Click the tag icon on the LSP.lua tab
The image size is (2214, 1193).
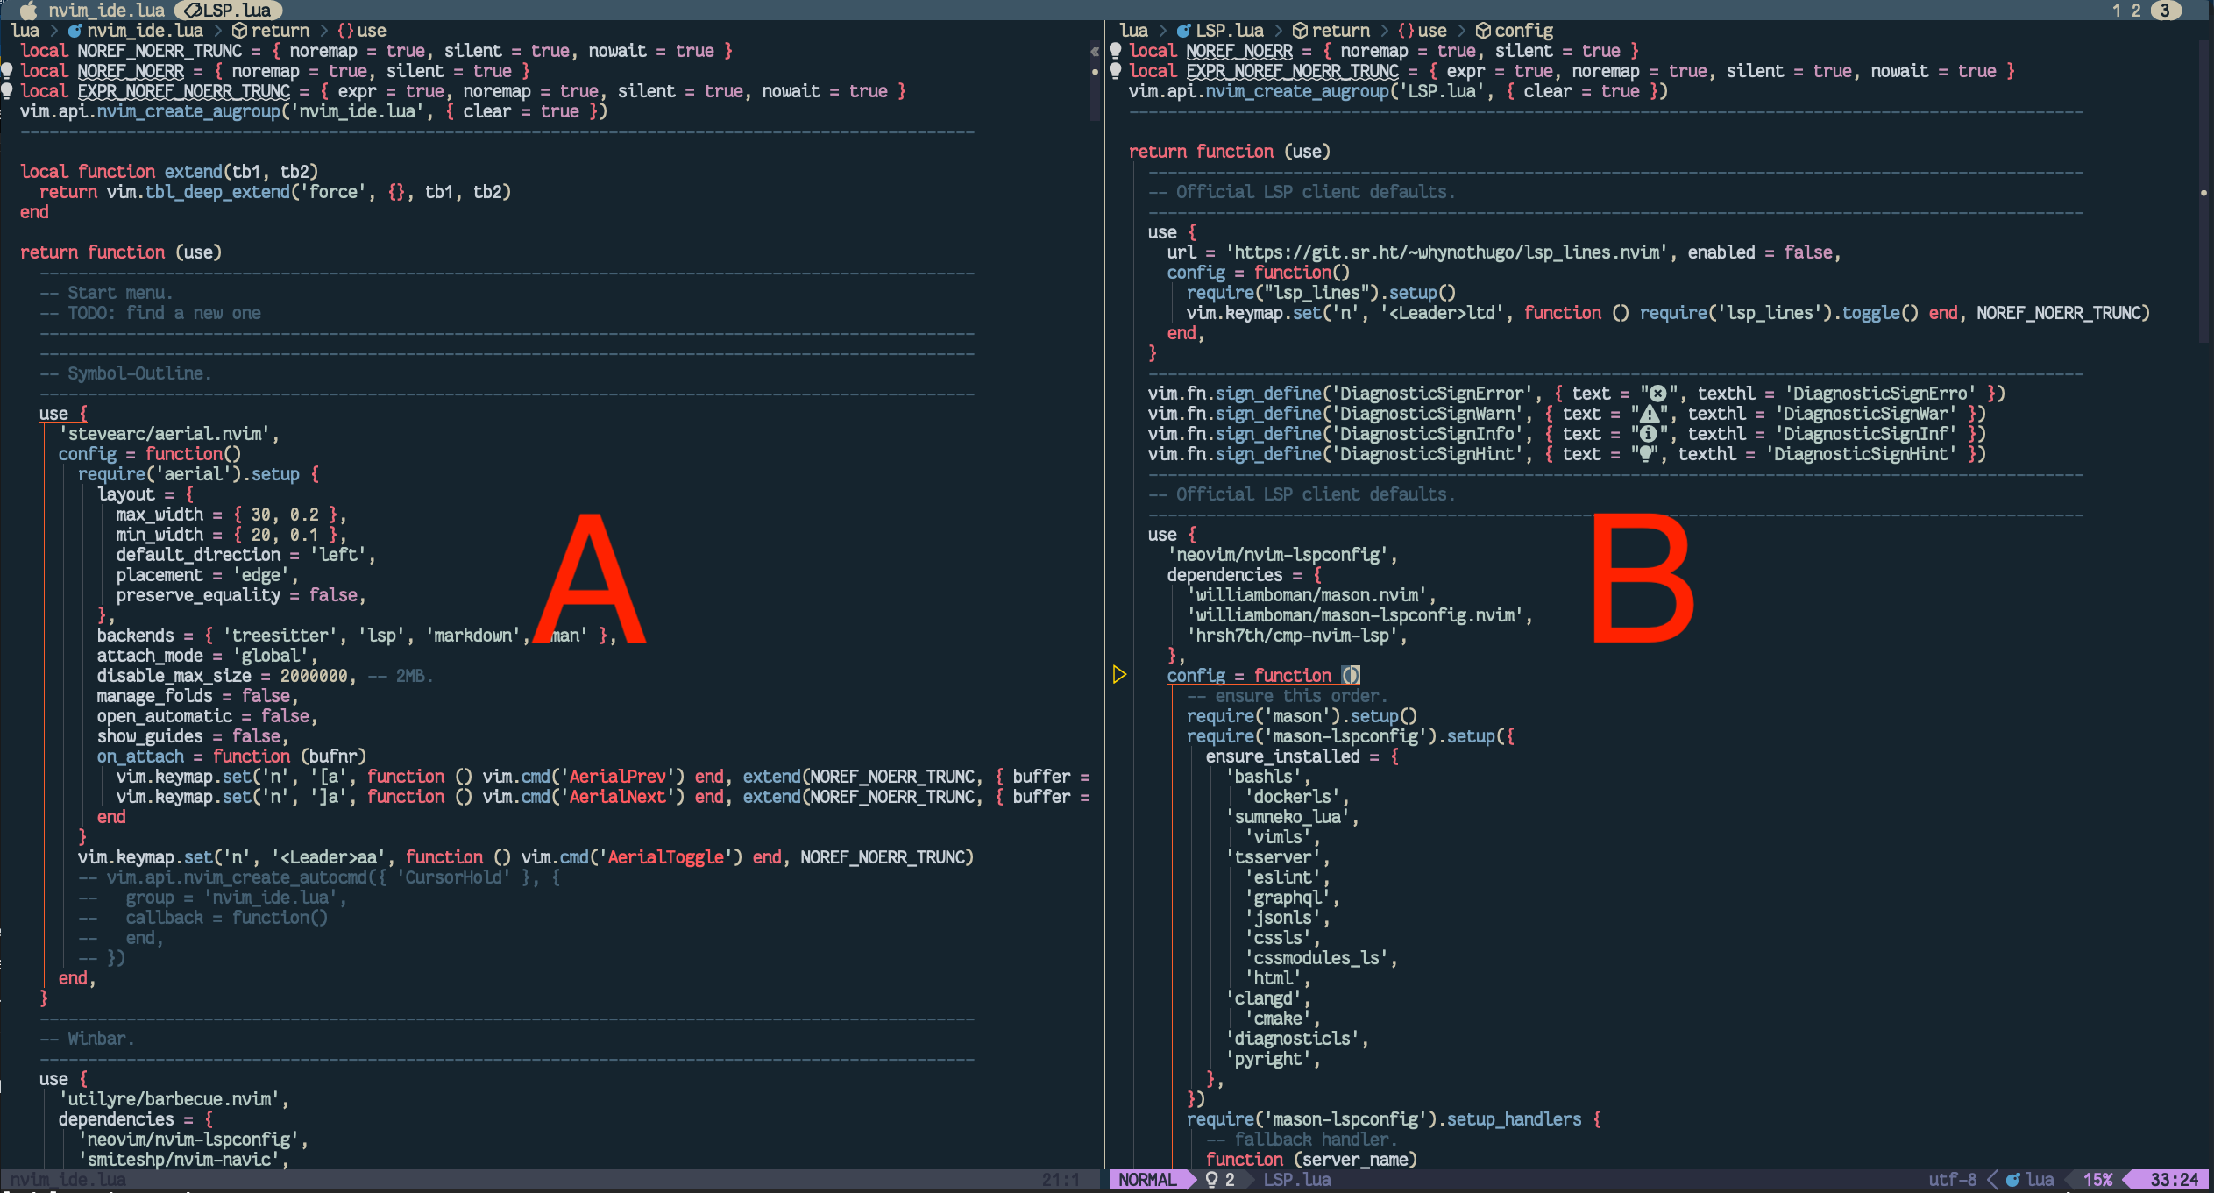[x=192, y=11]
